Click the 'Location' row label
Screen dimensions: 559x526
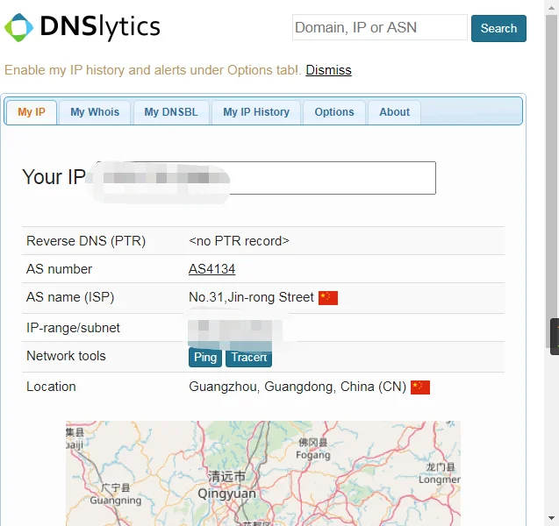51,387
